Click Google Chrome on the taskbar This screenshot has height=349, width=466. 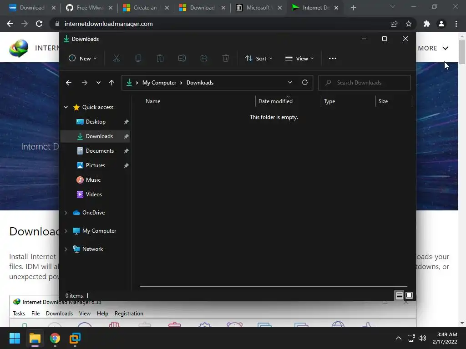(x=55, y=338)
